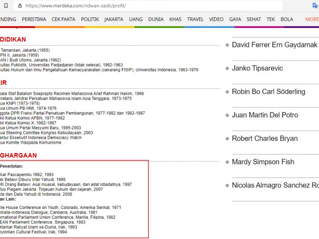Click 'Betawi Diburu Intel Yahudi, 1996' line
This screenshot has width=319, height=239.
(x=33, y=179)
